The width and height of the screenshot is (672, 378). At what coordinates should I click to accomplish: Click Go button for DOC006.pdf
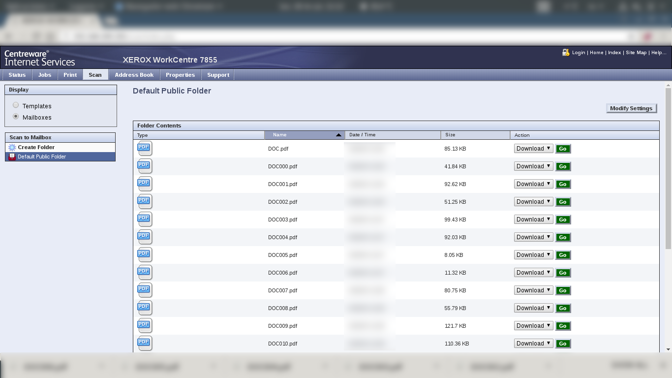(x=563, y=273)
